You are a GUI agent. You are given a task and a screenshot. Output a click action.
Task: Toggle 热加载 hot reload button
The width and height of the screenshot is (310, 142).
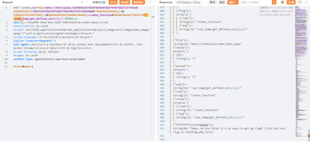[x=124, y=2]
